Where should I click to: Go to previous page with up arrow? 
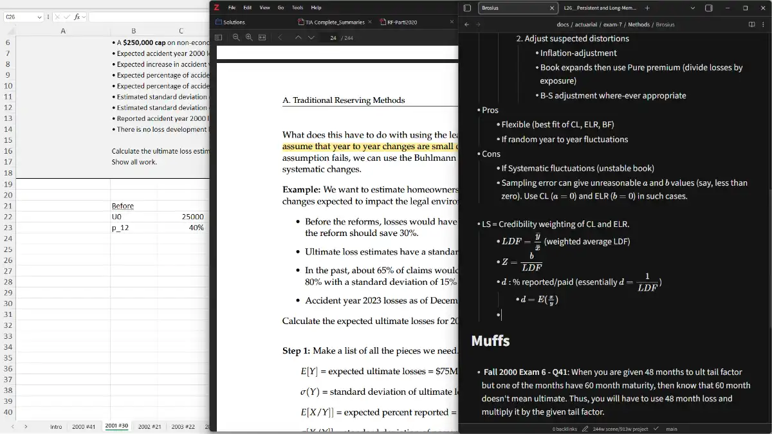pos(298,38)
